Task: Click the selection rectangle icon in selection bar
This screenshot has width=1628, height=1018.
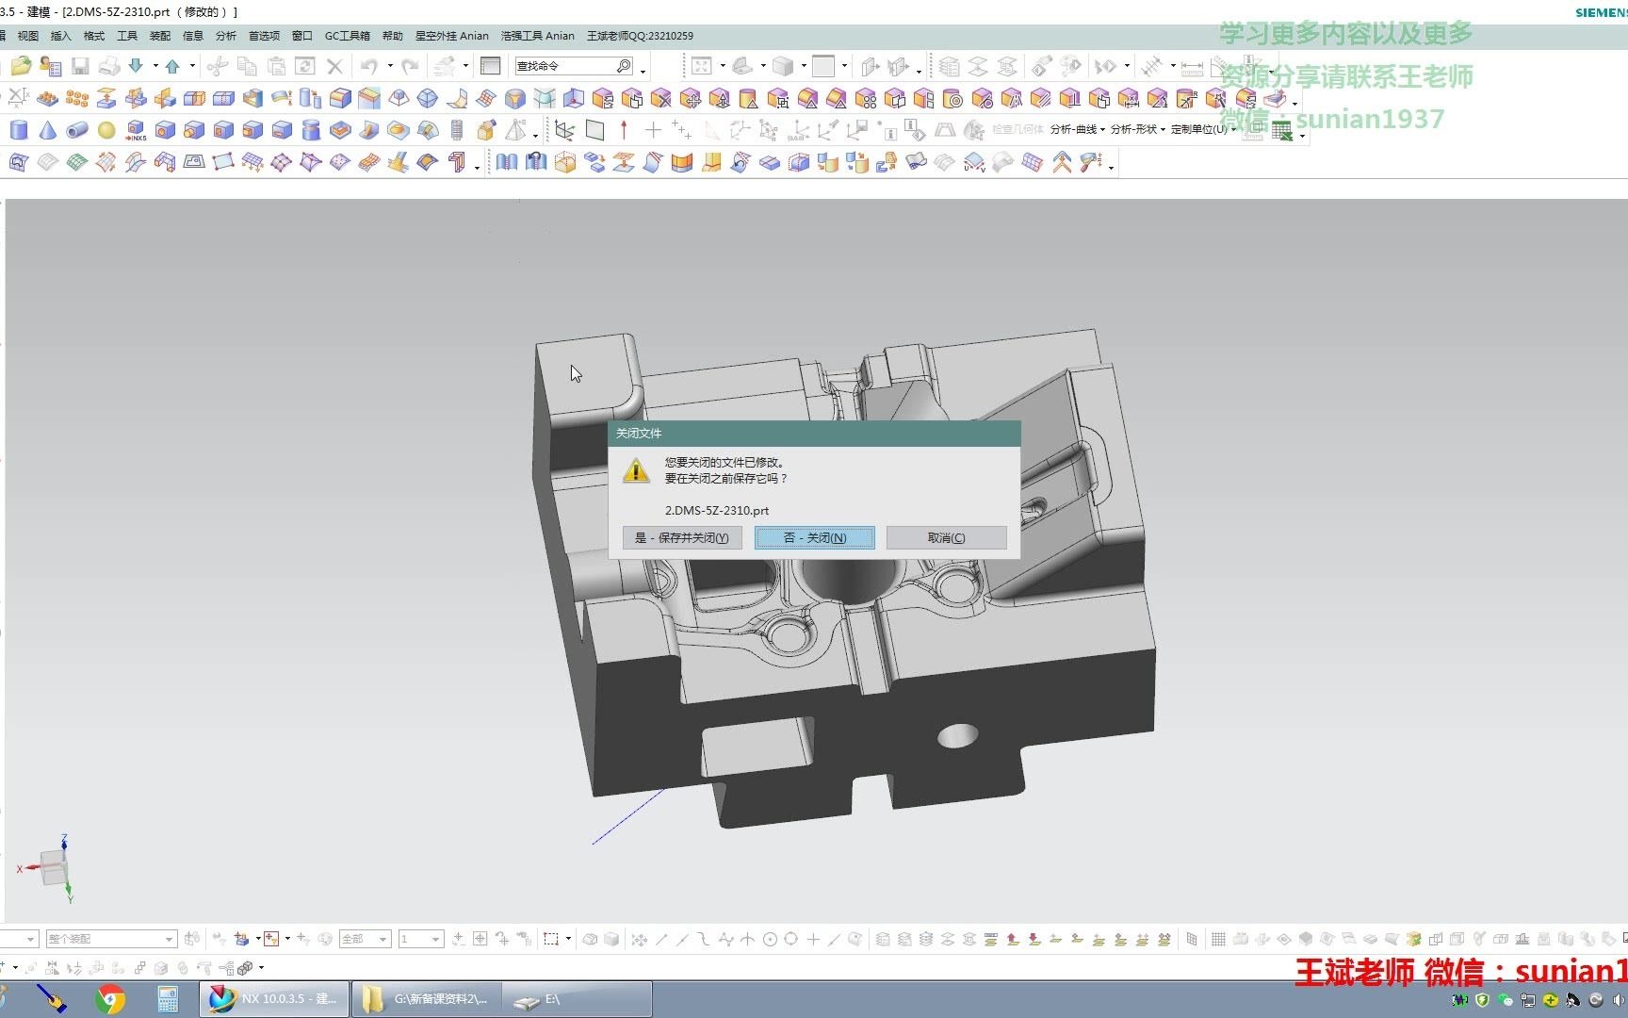Action: 551,939
